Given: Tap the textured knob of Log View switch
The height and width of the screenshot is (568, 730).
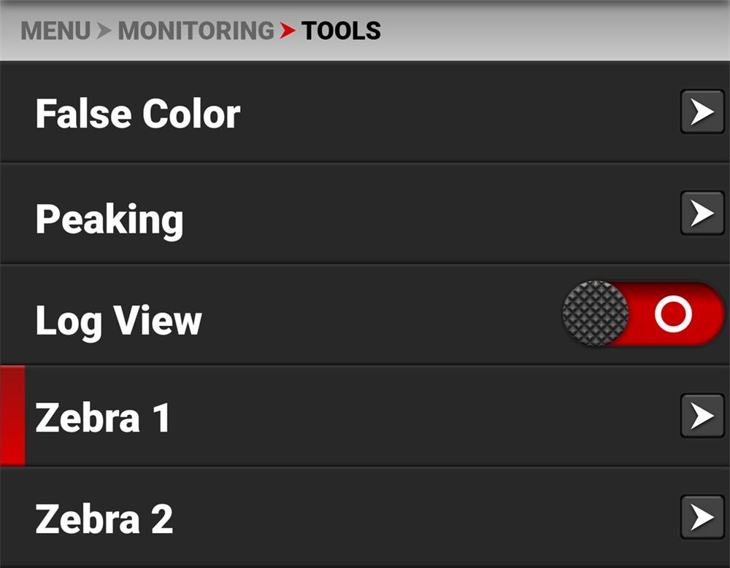Looking at the screenshot, I should point(596,314).
